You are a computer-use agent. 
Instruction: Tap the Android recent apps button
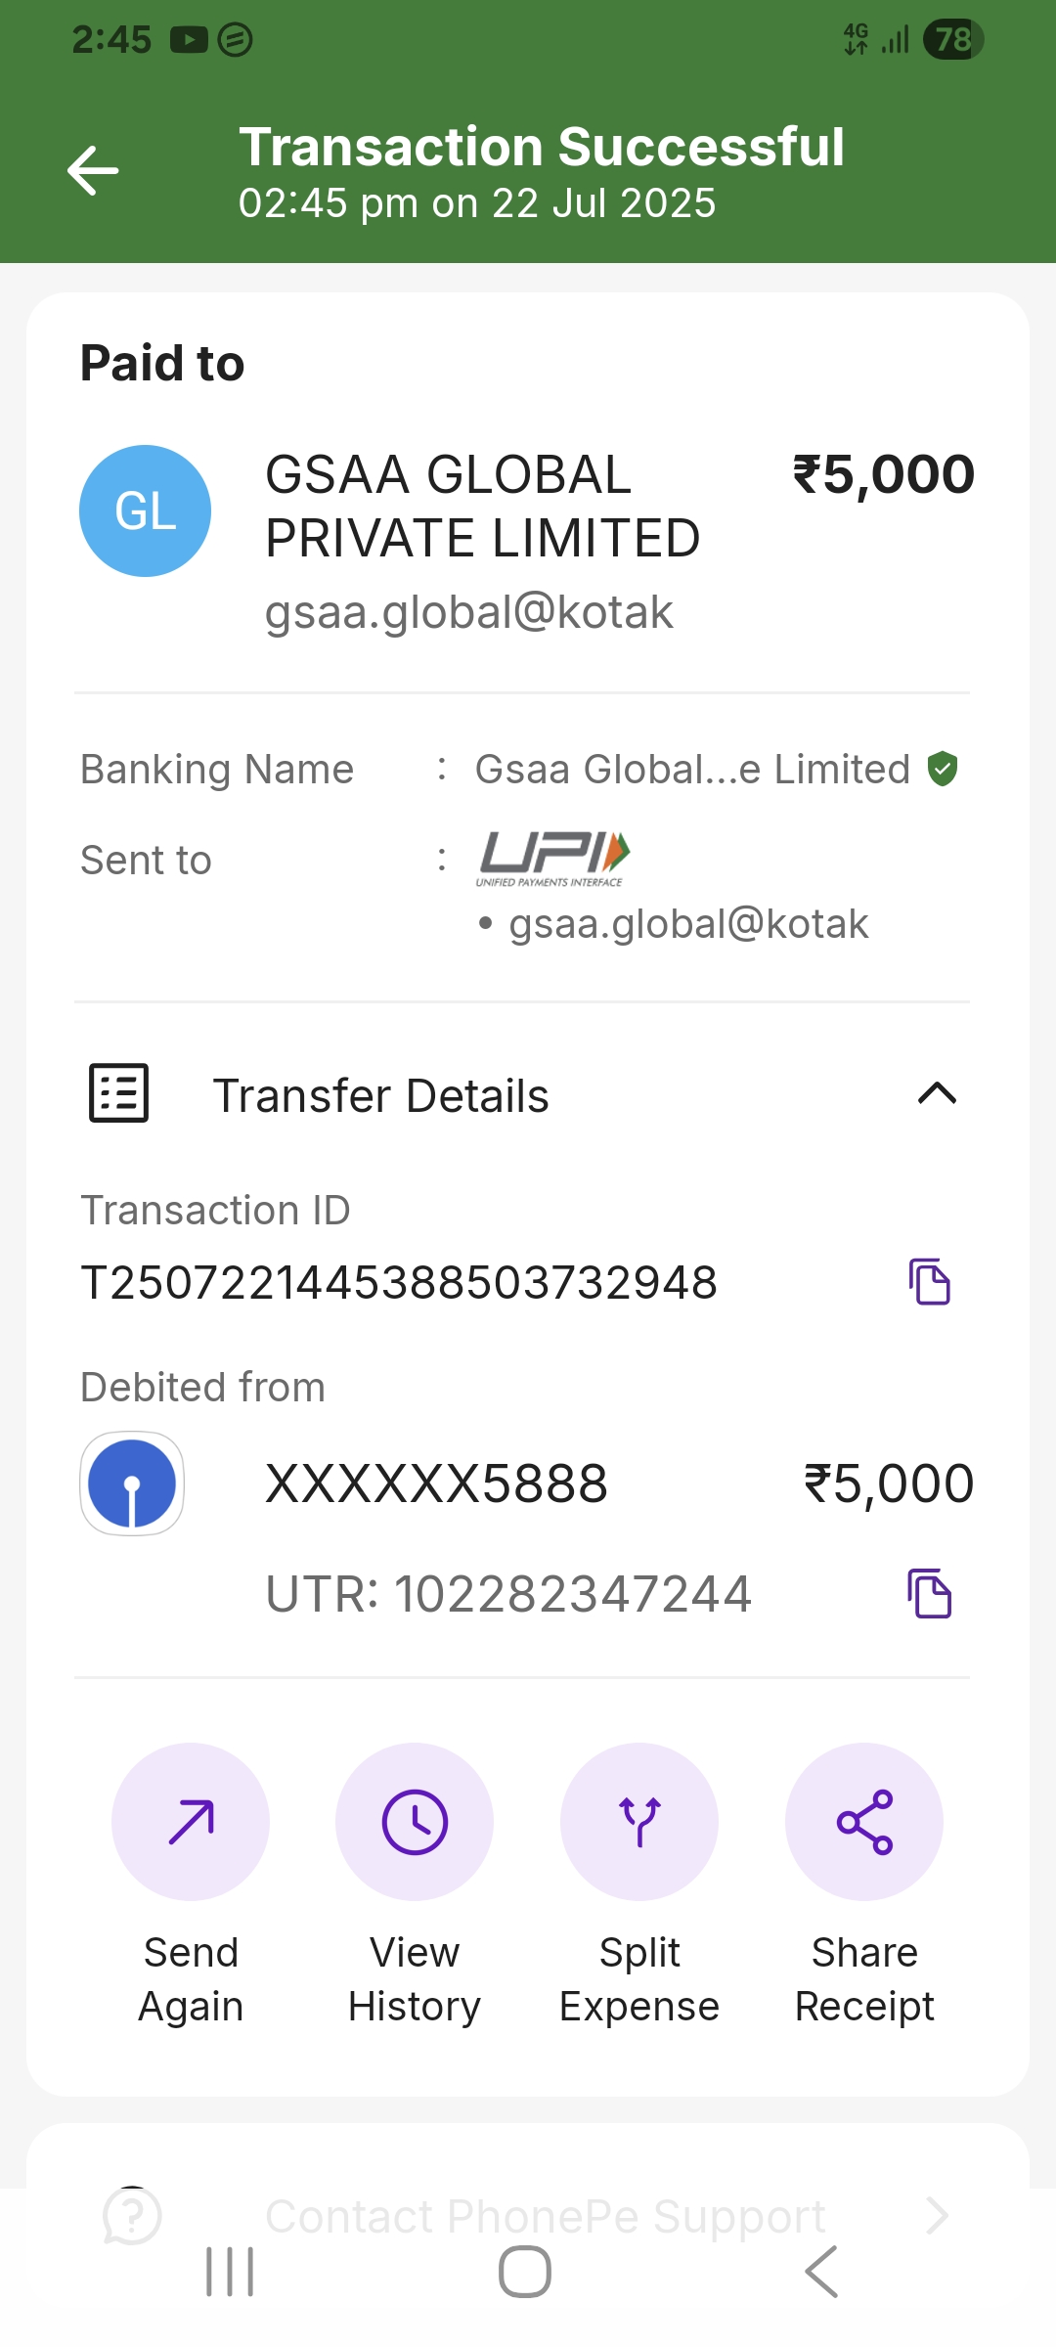coord(230,2272)
